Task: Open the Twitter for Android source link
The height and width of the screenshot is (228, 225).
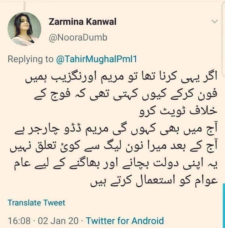Action: 125,221
